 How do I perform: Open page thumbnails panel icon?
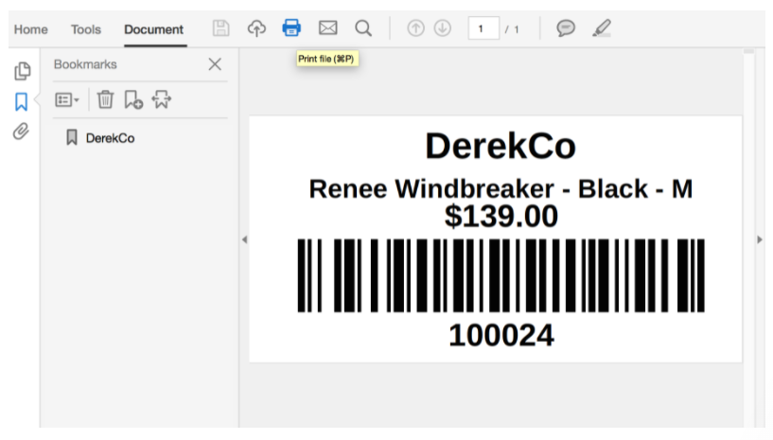tap(21, 71)
